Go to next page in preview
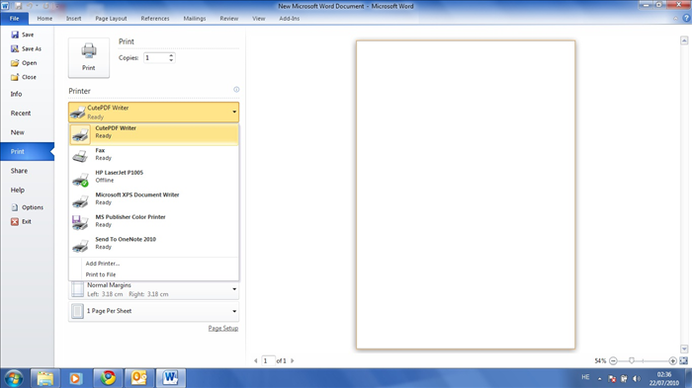This screenshot has height=388, width=692. coord(293,360)
